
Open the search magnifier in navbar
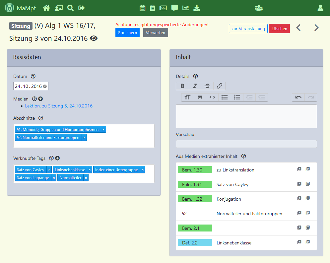click(x=70, y=8)
